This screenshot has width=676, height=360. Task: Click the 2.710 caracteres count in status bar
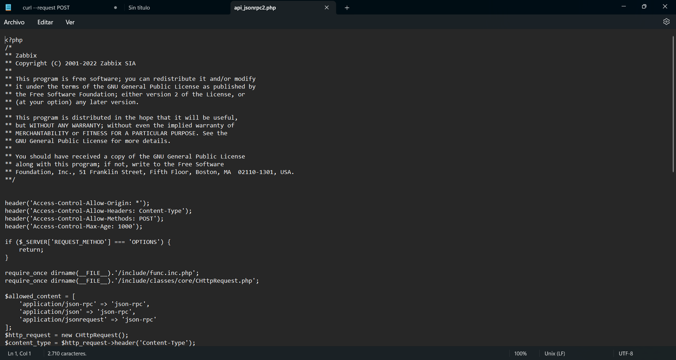click(x=67, y=353)
